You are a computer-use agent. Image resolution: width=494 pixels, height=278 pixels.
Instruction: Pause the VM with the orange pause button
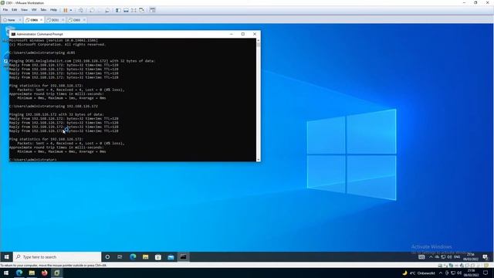(x=66, y=10)
